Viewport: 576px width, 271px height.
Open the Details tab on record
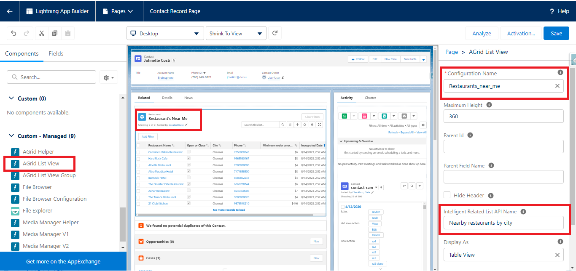(x=167, y=98)
